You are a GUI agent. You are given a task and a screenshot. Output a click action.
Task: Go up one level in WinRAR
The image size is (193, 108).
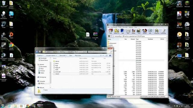tap(109, 36)
